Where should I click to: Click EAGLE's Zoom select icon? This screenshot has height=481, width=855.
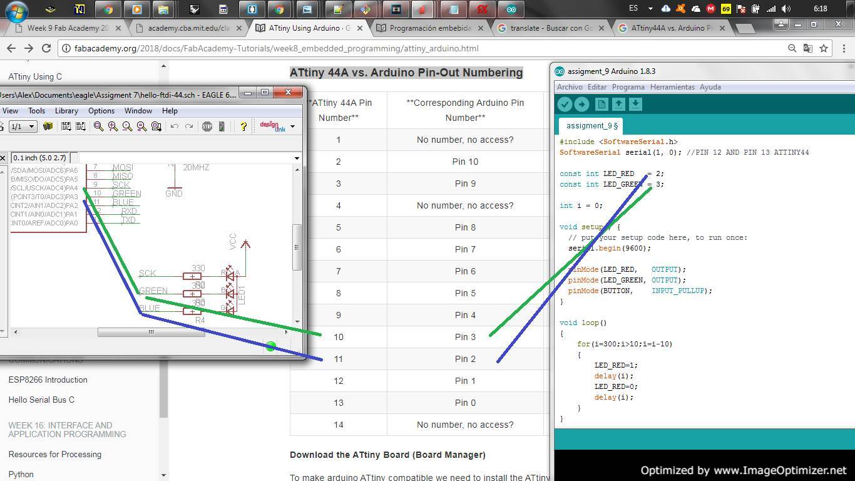pos(156,127)
